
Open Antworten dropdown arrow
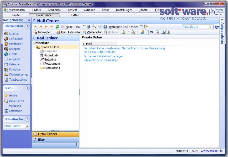(54, 32)
